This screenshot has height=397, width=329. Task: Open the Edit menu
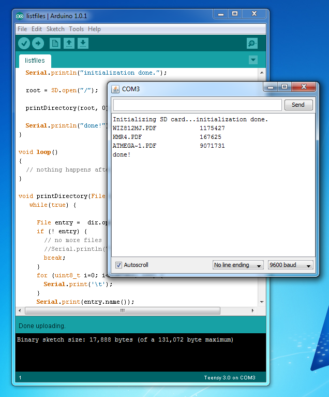[37, 29]
